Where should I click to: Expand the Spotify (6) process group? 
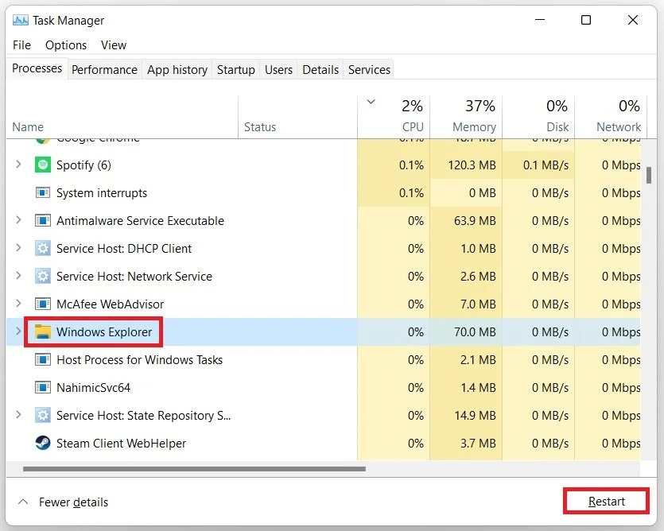pos(18,165)
